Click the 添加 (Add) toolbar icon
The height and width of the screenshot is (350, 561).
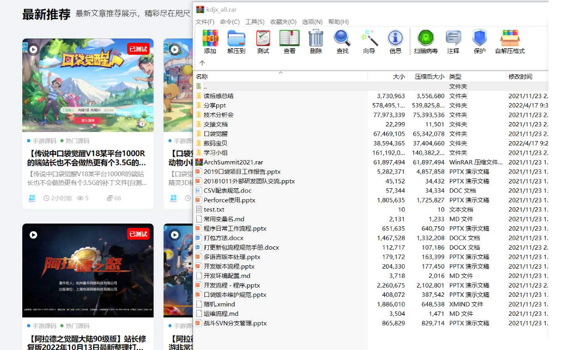[x=210, y=41]
